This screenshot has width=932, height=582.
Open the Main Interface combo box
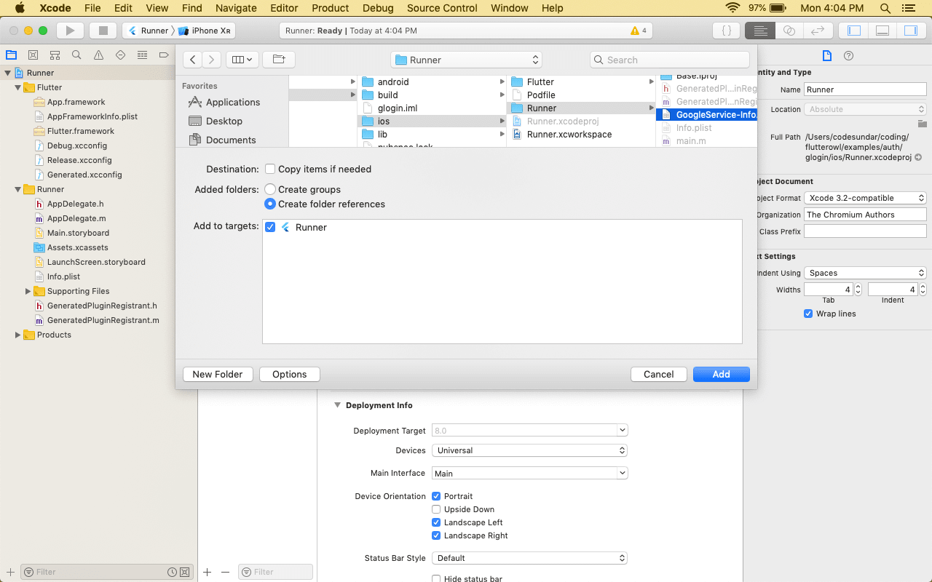point(529,473)
